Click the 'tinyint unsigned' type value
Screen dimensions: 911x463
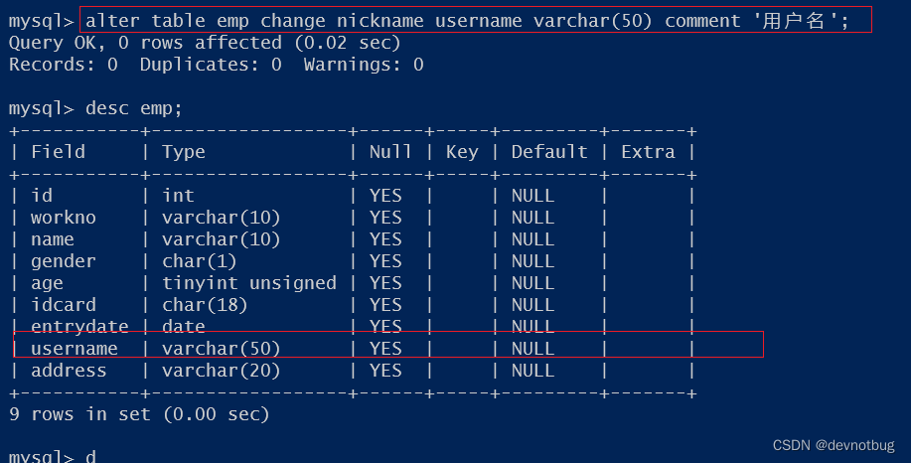click(249, 283)
